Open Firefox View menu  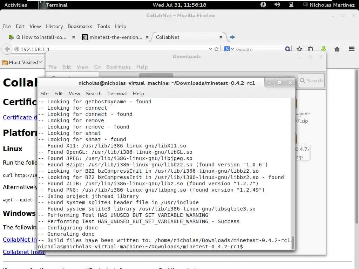pyautogui.click(x=35, y=26)
